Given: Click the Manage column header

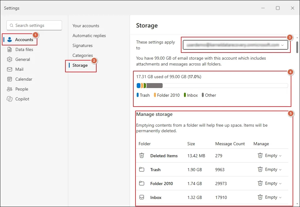Looking at the screenshot, I should coord(261,144).
